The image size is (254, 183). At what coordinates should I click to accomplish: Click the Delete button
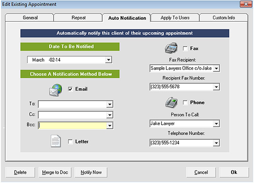20,172
